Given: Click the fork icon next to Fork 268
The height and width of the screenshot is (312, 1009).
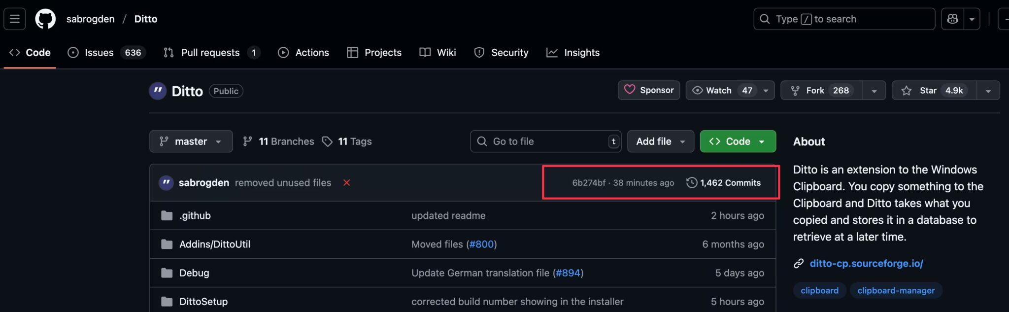Looking at the screenshot, I should coord(795,90).
